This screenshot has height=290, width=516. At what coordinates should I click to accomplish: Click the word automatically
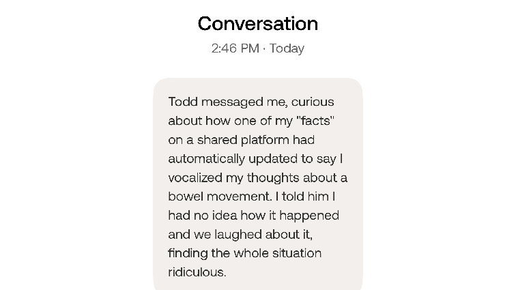coord(207,159)
